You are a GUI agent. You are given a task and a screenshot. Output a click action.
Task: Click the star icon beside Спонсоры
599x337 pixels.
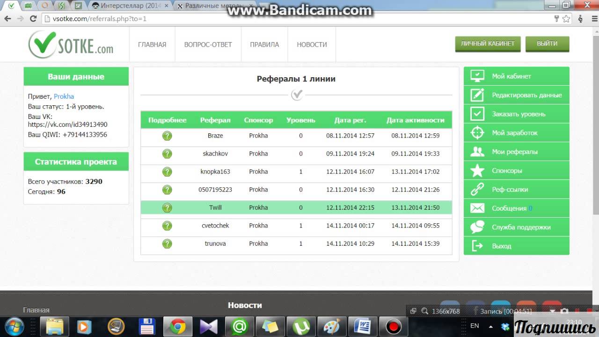tap(477, 170)
